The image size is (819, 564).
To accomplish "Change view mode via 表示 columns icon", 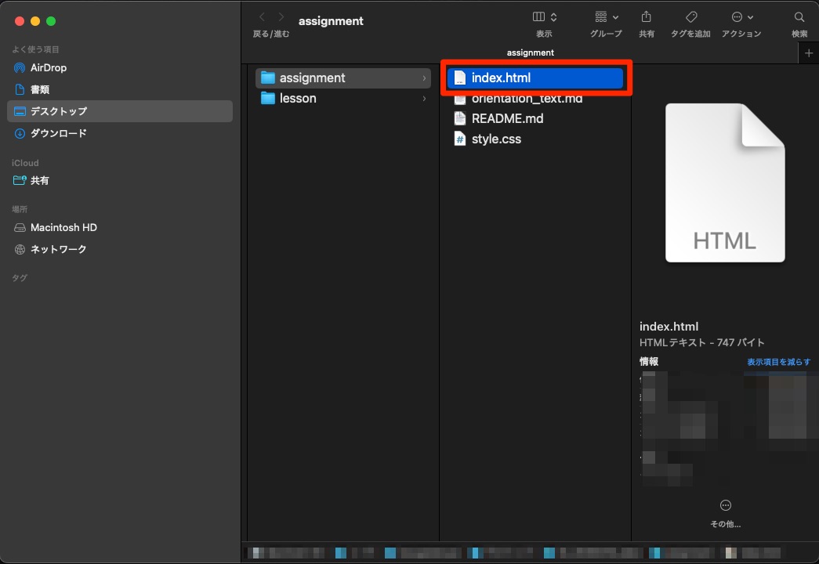I will click(544, 17).
